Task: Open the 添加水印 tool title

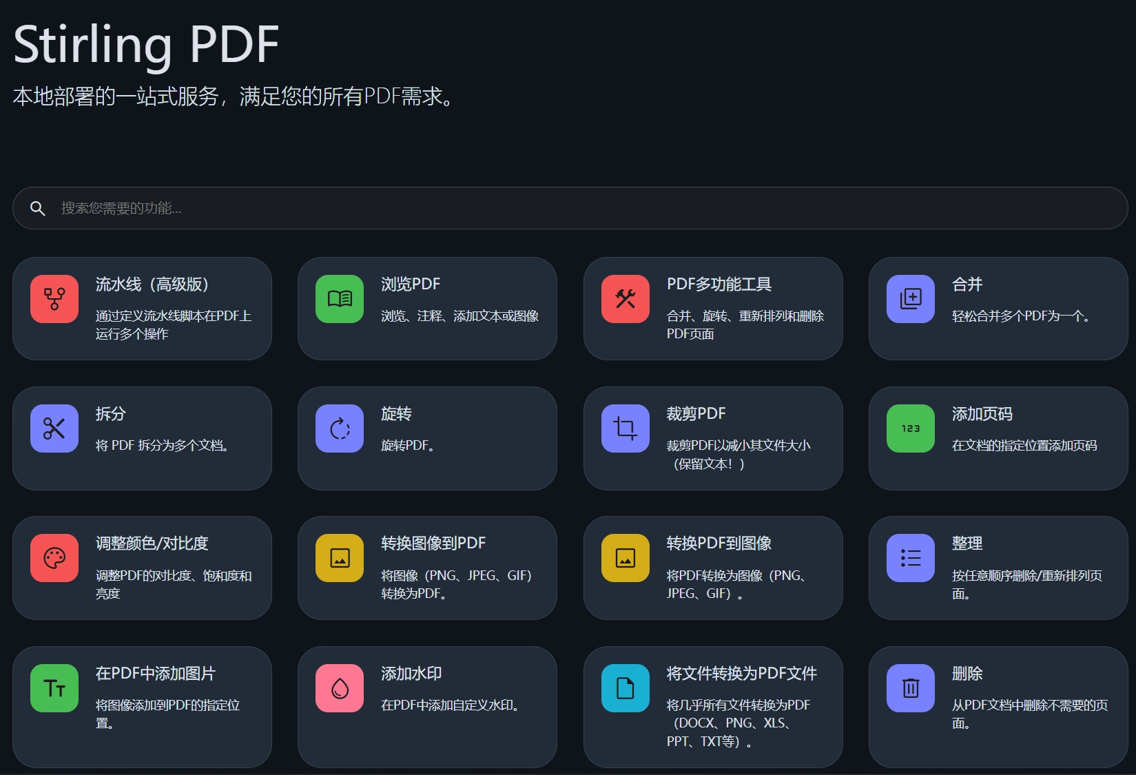Action: (x=411, y=674)
